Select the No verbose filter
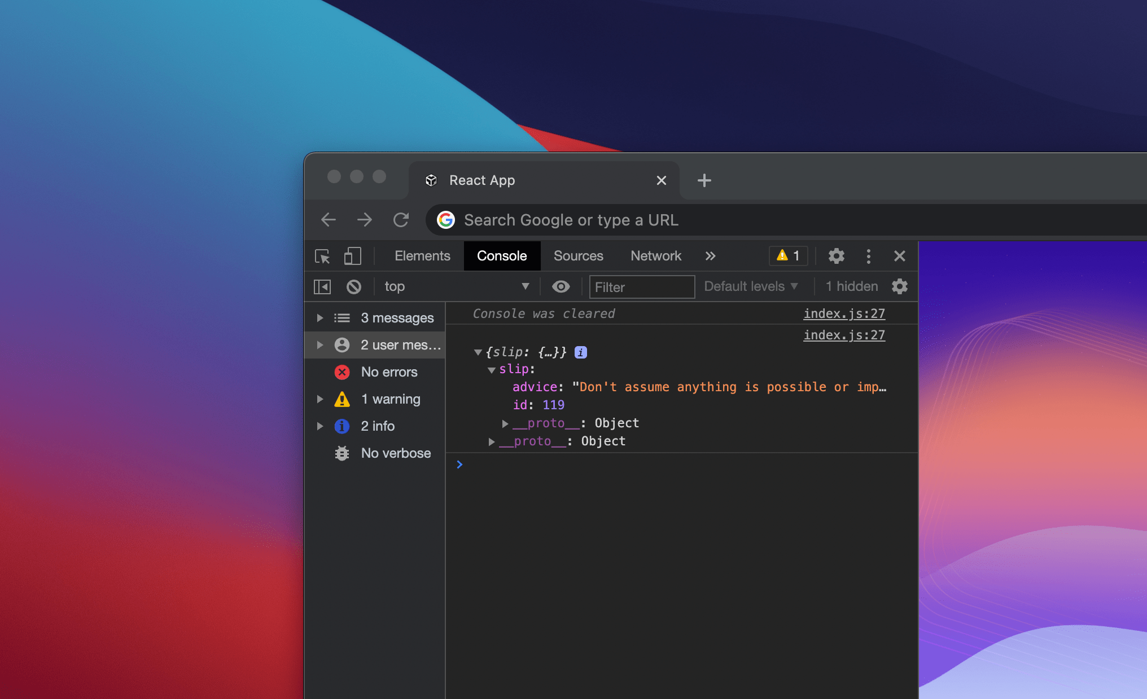1147x699 pixels. (375, 453)
